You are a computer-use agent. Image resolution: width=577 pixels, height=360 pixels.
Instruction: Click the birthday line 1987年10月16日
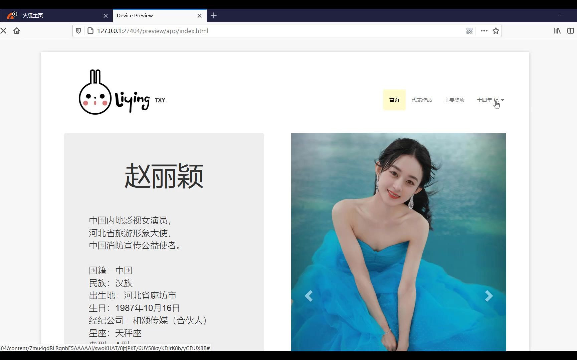tap(135, 308)
